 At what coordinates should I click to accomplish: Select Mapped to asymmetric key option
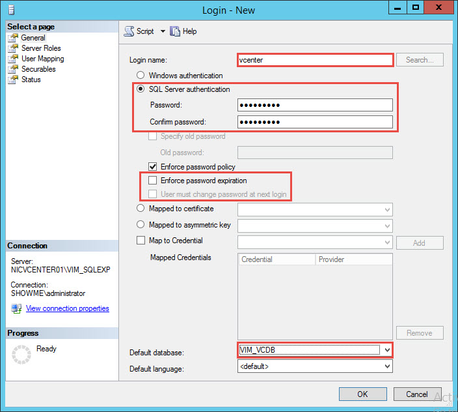(141, 224)
